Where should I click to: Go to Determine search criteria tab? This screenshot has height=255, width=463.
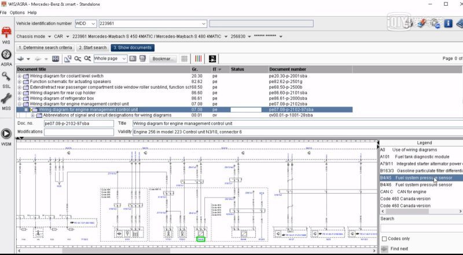pyautogui.click(x=45, y=48)
